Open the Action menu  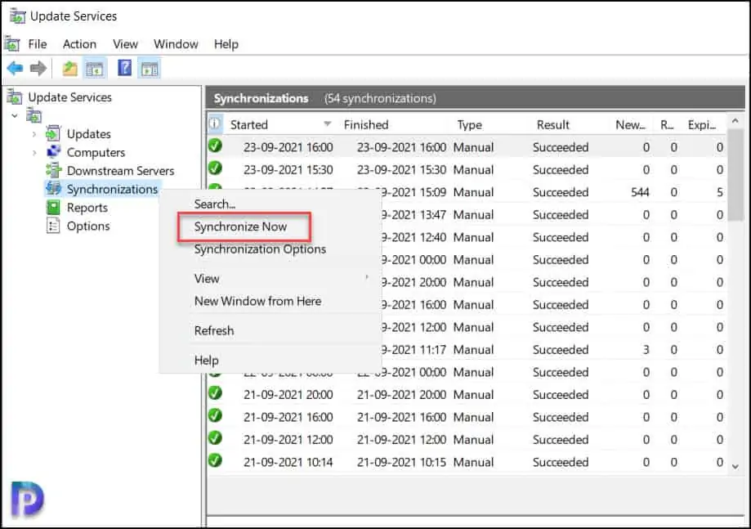point(79,44)
